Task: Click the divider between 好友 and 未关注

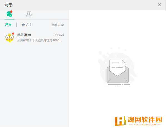Action: pos(16,25)
